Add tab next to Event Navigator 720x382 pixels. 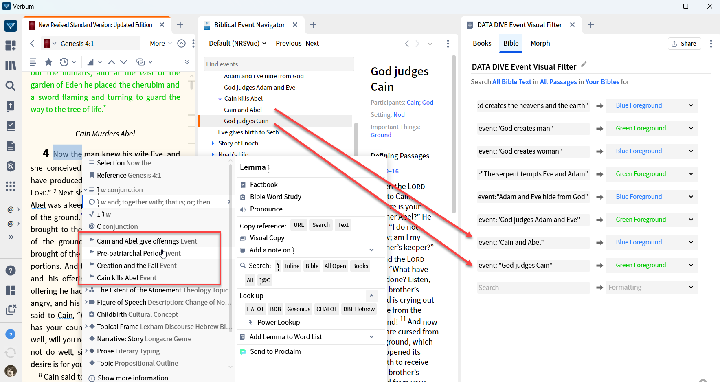click(313, 25)
